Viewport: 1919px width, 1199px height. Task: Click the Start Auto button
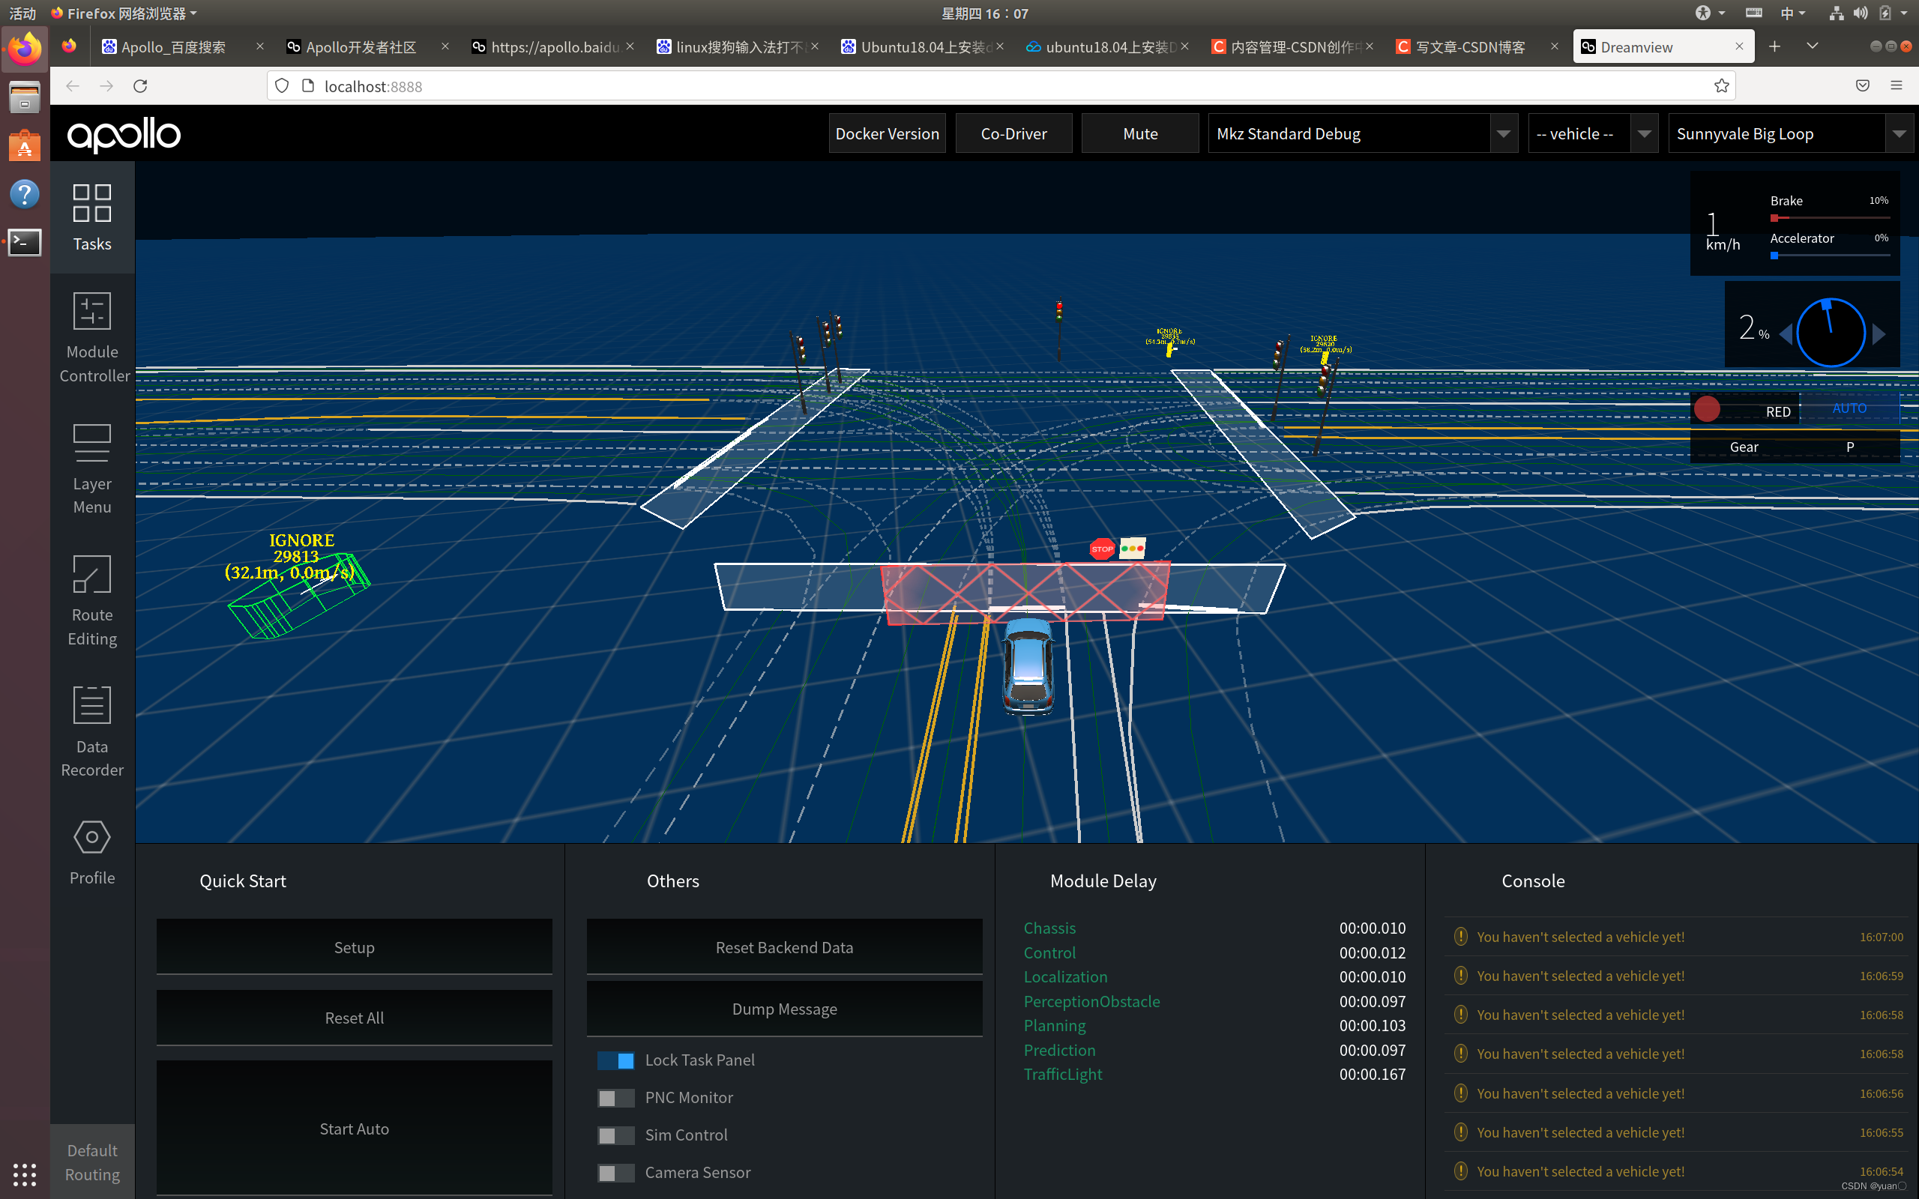(x=355, y=1129)
